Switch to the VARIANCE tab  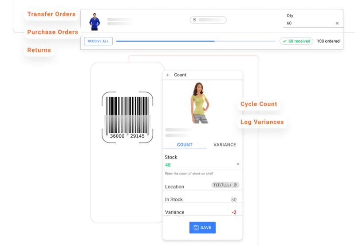(225, 145)
